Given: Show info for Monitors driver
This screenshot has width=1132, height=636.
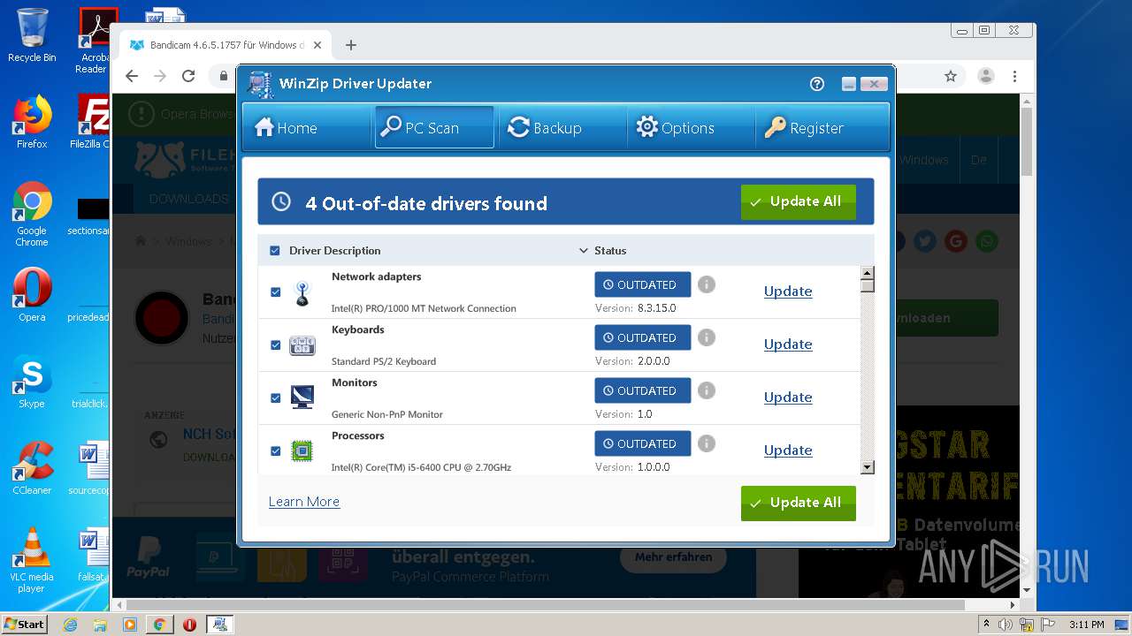Looking at the screenshot, I should [x=706, y=390].
